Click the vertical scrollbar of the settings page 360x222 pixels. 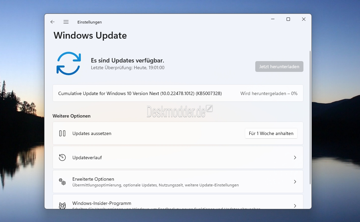click(x=310, y=118)
